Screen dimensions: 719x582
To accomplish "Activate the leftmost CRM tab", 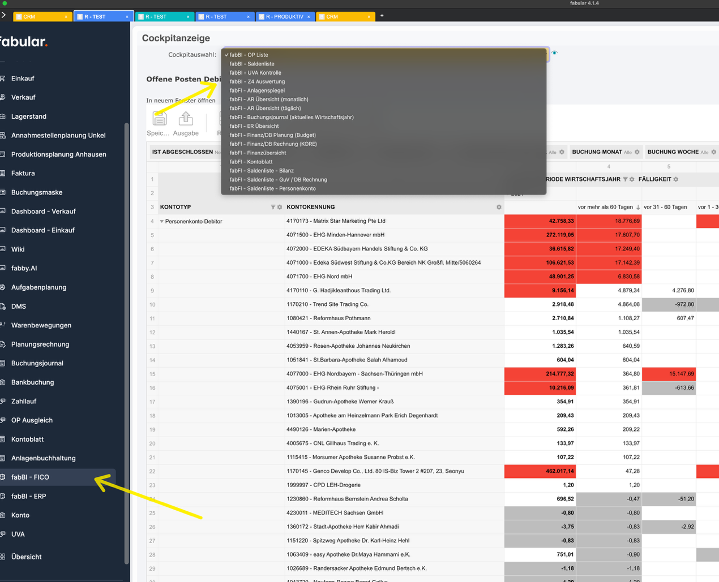I will coord(38,16).
